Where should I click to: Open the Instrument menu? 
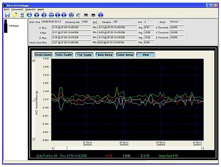click(x=17, y=9)
